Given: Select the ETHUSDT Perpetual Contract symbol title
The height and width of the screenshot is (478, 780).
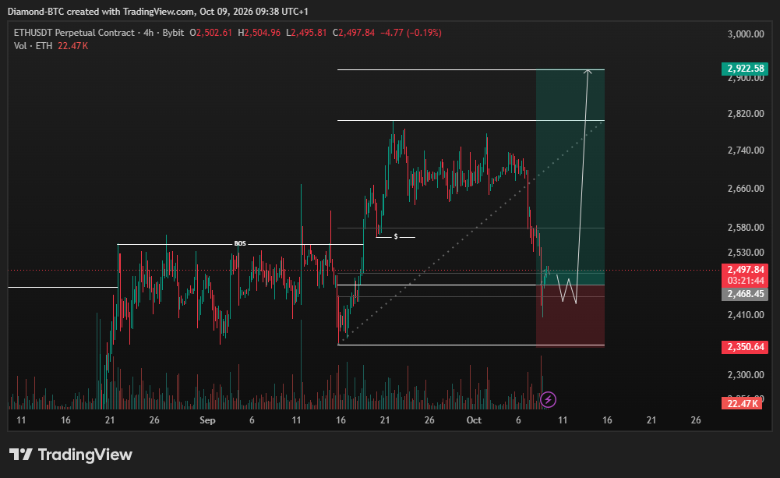Looking at the screenshot, I should (74, 33).
